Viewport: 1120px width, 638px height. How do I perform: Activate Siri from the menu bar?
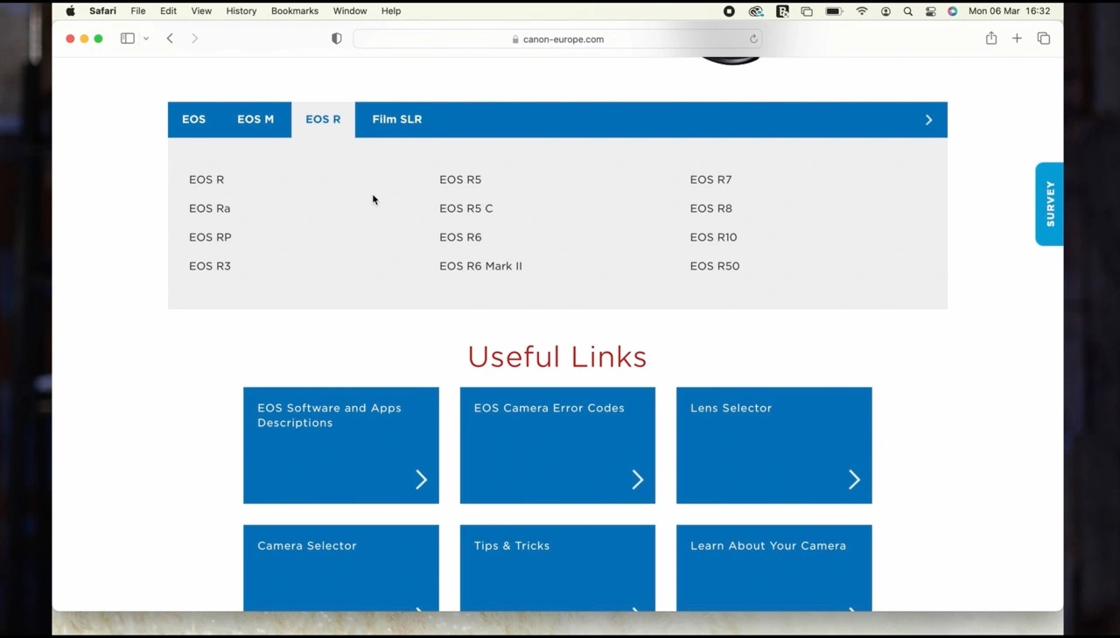click(x=953, y=11)
